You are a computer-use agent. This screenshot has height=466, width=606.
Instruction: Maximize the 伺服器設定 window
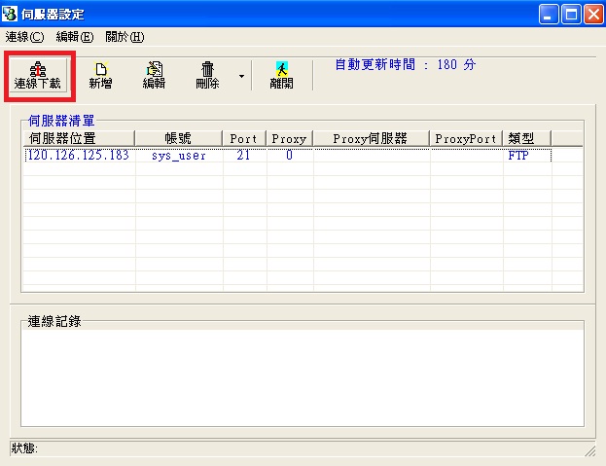pos(571,15)
